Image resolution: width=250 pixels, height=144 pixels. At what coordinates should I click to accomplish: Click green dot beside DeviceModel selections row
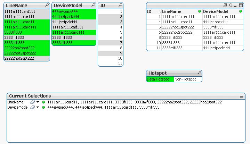(x=43, y=108)
